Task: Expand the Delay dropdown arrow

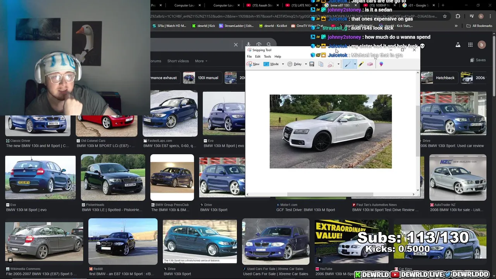Action: click(x=306, y=64)
